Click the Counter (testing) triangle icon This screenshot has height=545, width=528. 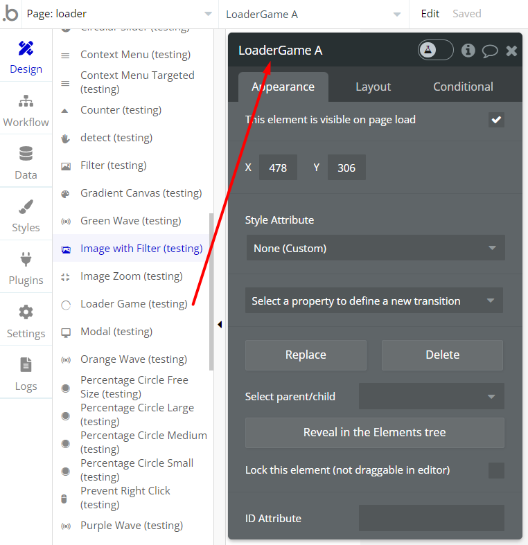pos(64,111)
